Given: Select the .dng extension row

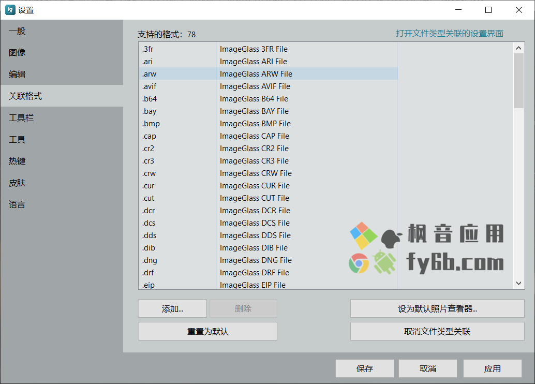Looking at the screenshot, I should pyautogui.click(x=268, y=260).
